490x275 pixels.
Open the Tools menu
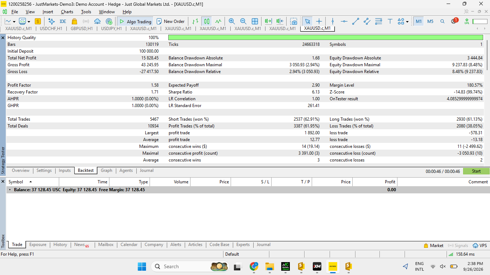86,12
